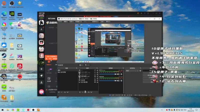Screen dimensions: 200x112
Task: Open the transition type dropdown
Action: pyautogui.click(x=132, y=71)
